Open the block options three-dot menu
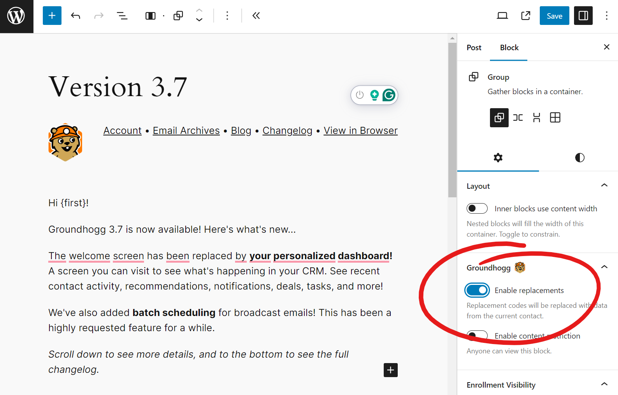The height and width of the screenshot is (395, 618). [227, 16]
